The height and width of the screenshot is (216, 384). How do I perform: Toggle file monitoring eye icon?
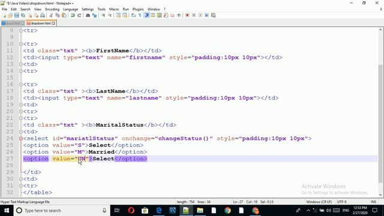click(179, 16)
